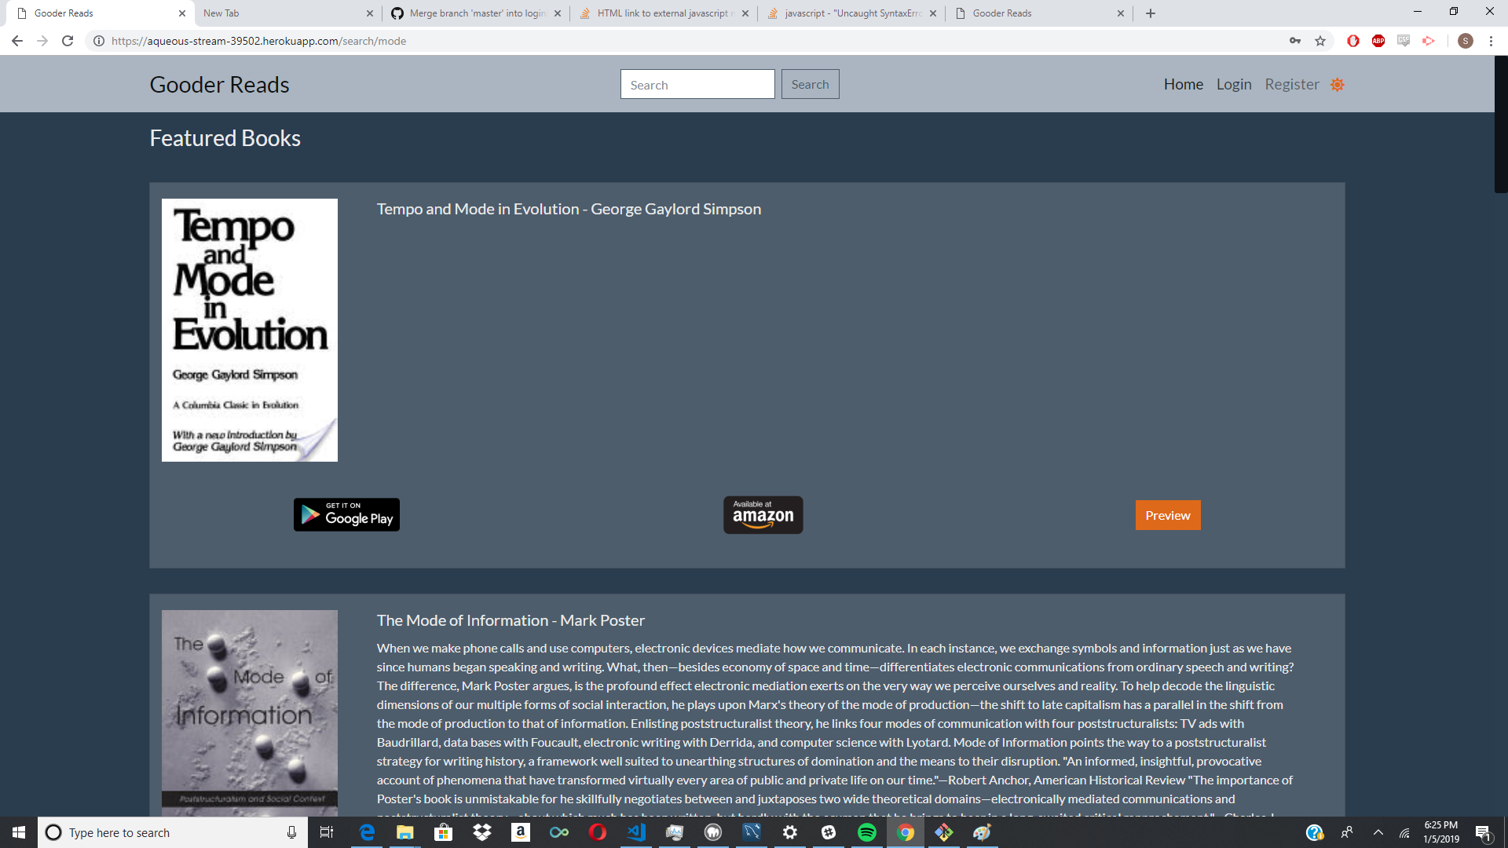Switch to the javascript Uncaught SyntaxError tab
1508x848 pixels.
851,13
